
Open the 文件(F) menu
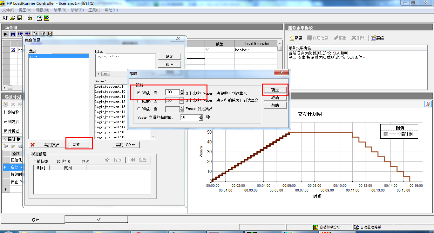[8, 10]
